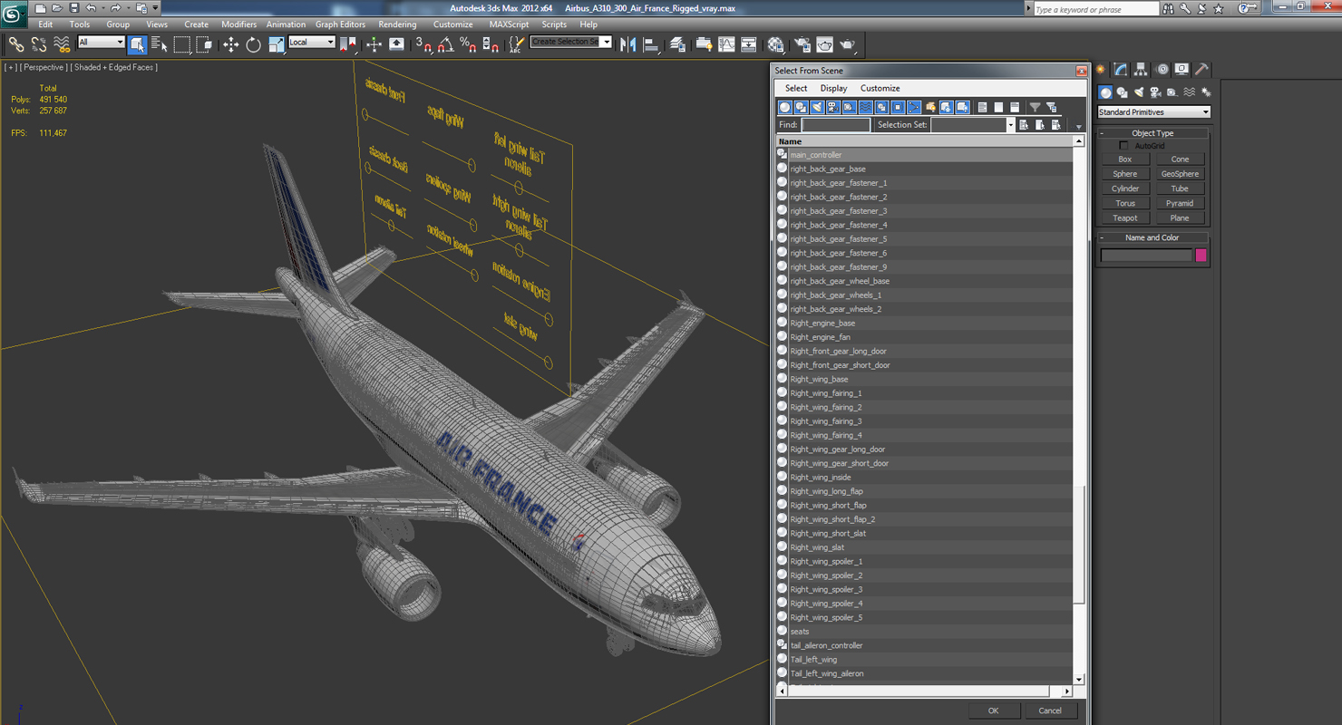Open the Modify panel tab
Screen dimensions: 1342x725
point(1121,69)
